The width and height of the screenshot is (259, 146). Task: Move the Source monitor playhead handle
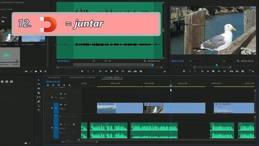point(153,65)
